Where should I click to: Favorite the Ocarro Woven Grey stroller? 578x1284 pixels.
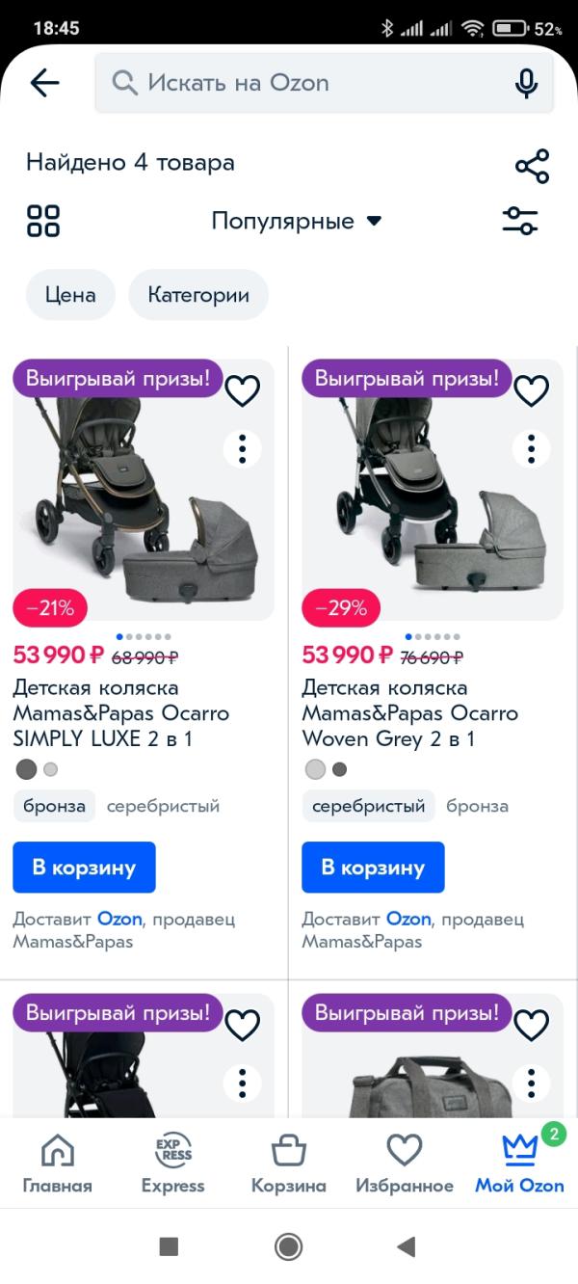(x=531, y=390)
